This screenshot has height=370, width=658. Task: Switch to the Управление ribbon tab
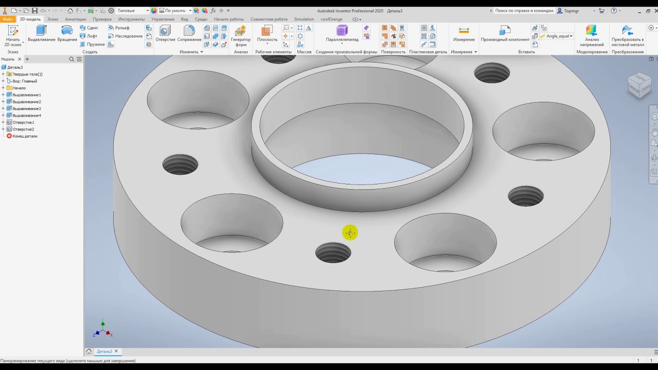[x=162, y=19]
